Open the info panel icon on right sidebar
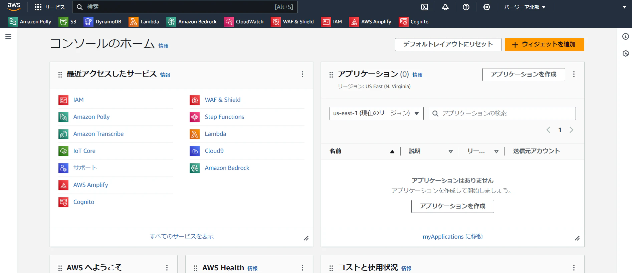Screen dimensions: 632x273 tap(626, 36)
